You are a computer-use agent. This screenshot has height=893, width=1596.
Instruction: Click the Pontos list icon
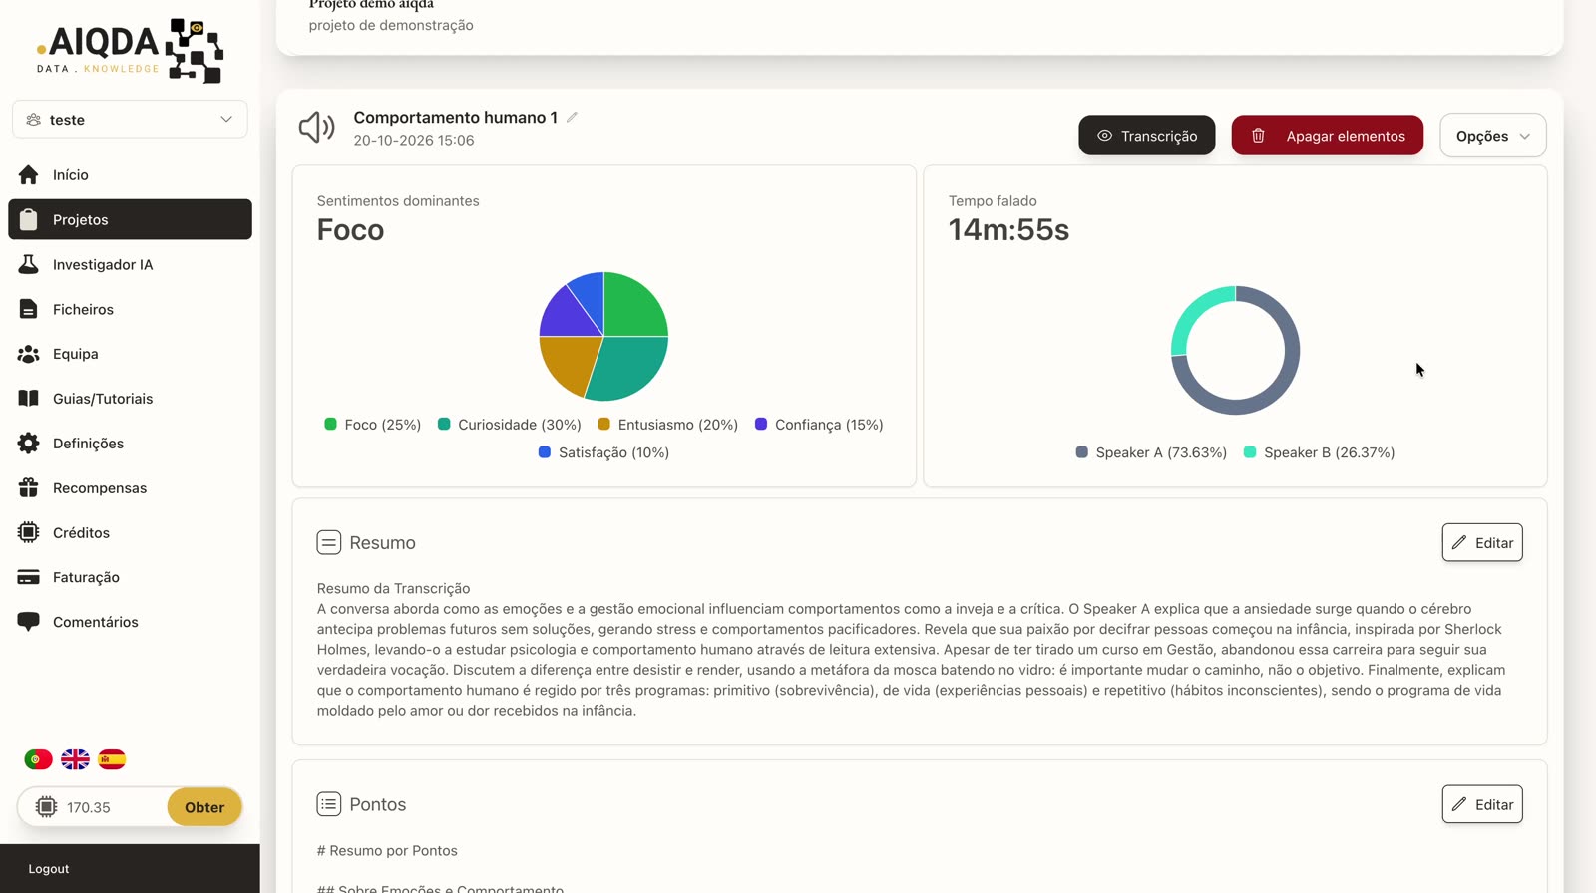328,804
